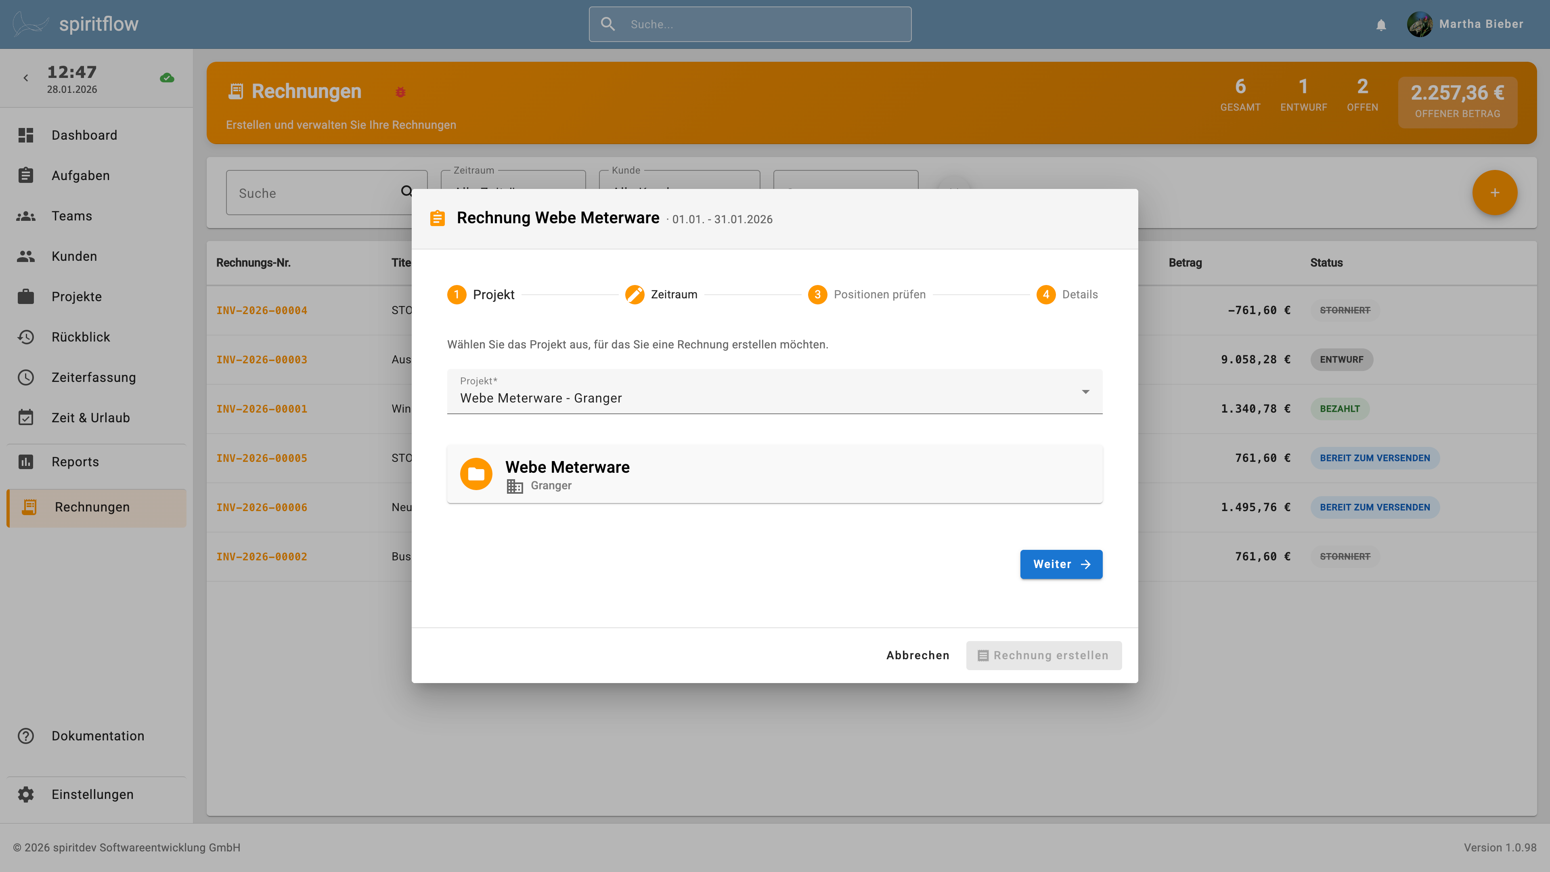Expand the Projekt dropdown arrow
The height and width of the screenshot is (872, 1550).
tap(1085, 392)
